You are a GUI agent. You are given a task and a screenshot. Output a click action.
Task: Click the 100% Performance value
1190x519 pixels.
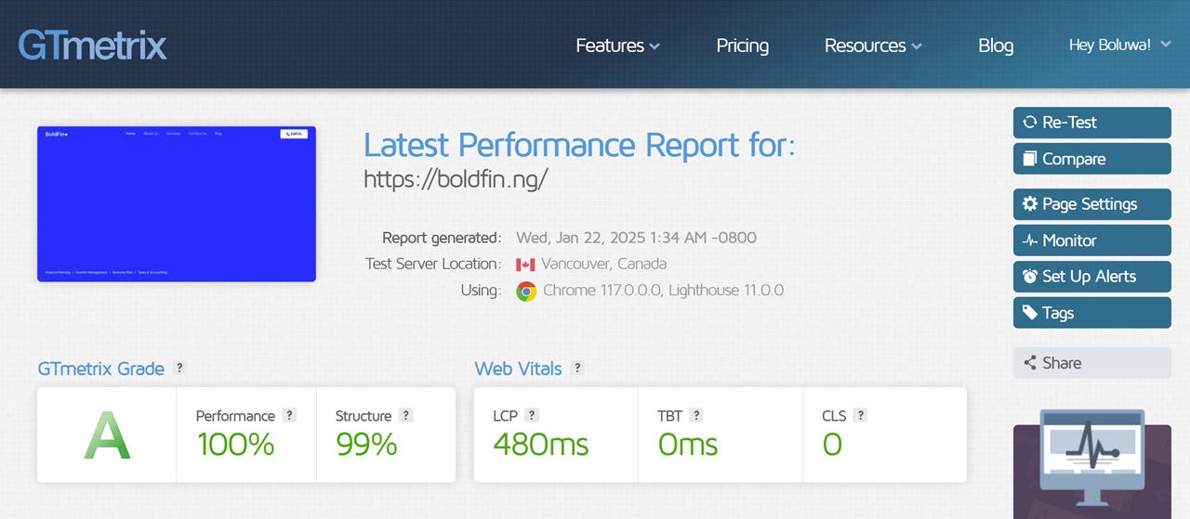(235, 445)
